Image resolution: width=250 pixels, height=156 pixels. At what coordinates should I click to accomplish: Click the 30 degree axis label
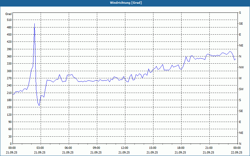[x=10, y=136]
